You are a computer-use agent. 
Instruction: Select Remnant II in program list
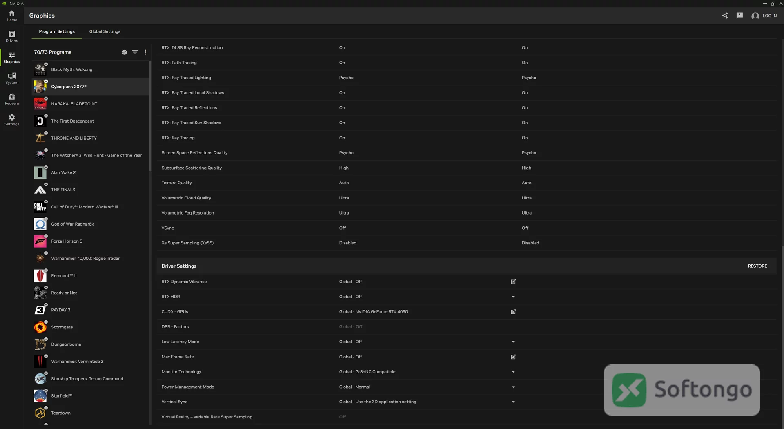(x=90, y=275)
